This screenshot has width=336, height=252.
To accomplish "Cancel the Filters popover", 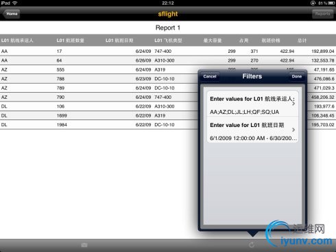I will point(210,76).
